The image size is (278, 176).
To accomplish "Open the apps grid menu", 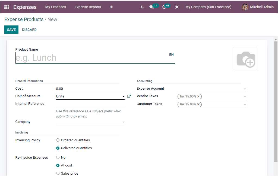I will click(5, 7).
